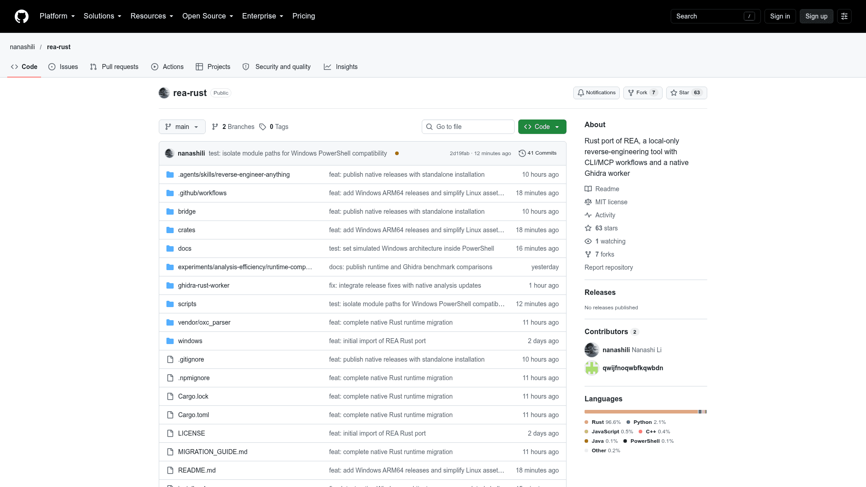Click the eye icon beside 1 watching
Image resolution: width=866 pixels, height=487 pixels.
(x=588, y=241)
